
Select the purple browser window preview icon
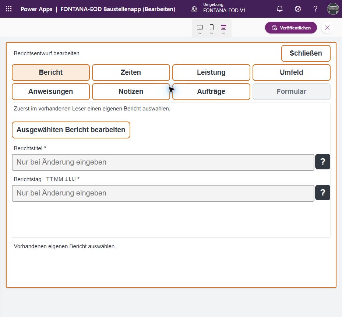223,27
